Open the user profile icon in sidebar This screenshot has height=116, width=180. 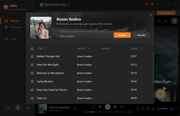click(x=18, y=108)
